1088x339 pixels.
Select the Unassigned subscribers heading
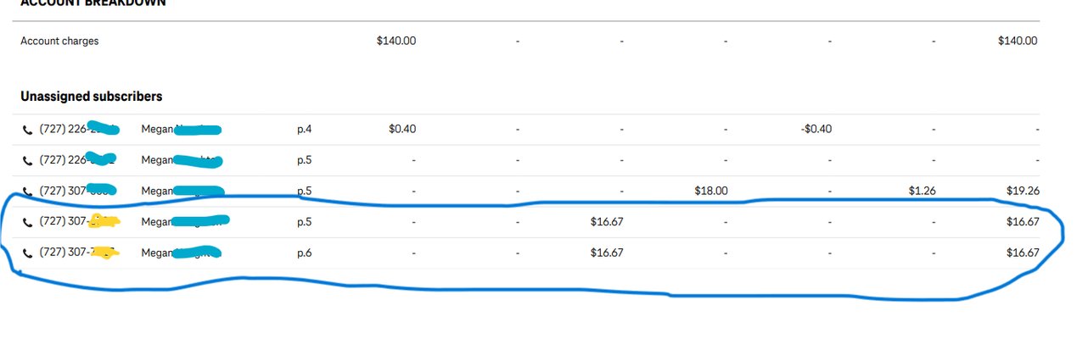tap(92, 97)
